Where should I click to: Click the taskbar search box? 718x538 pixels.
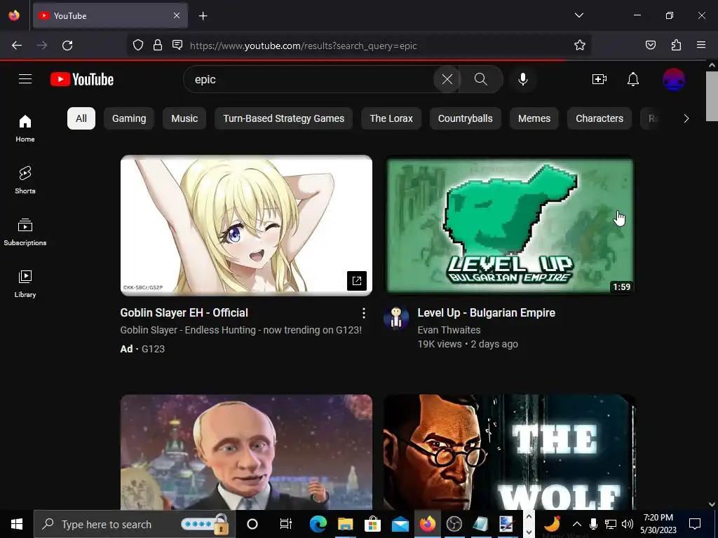(135, 524)
